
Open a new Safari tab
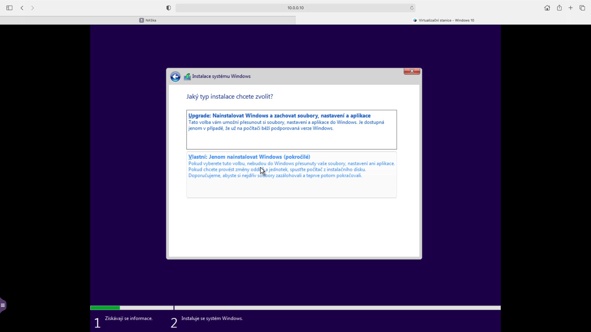pos(571,8)
